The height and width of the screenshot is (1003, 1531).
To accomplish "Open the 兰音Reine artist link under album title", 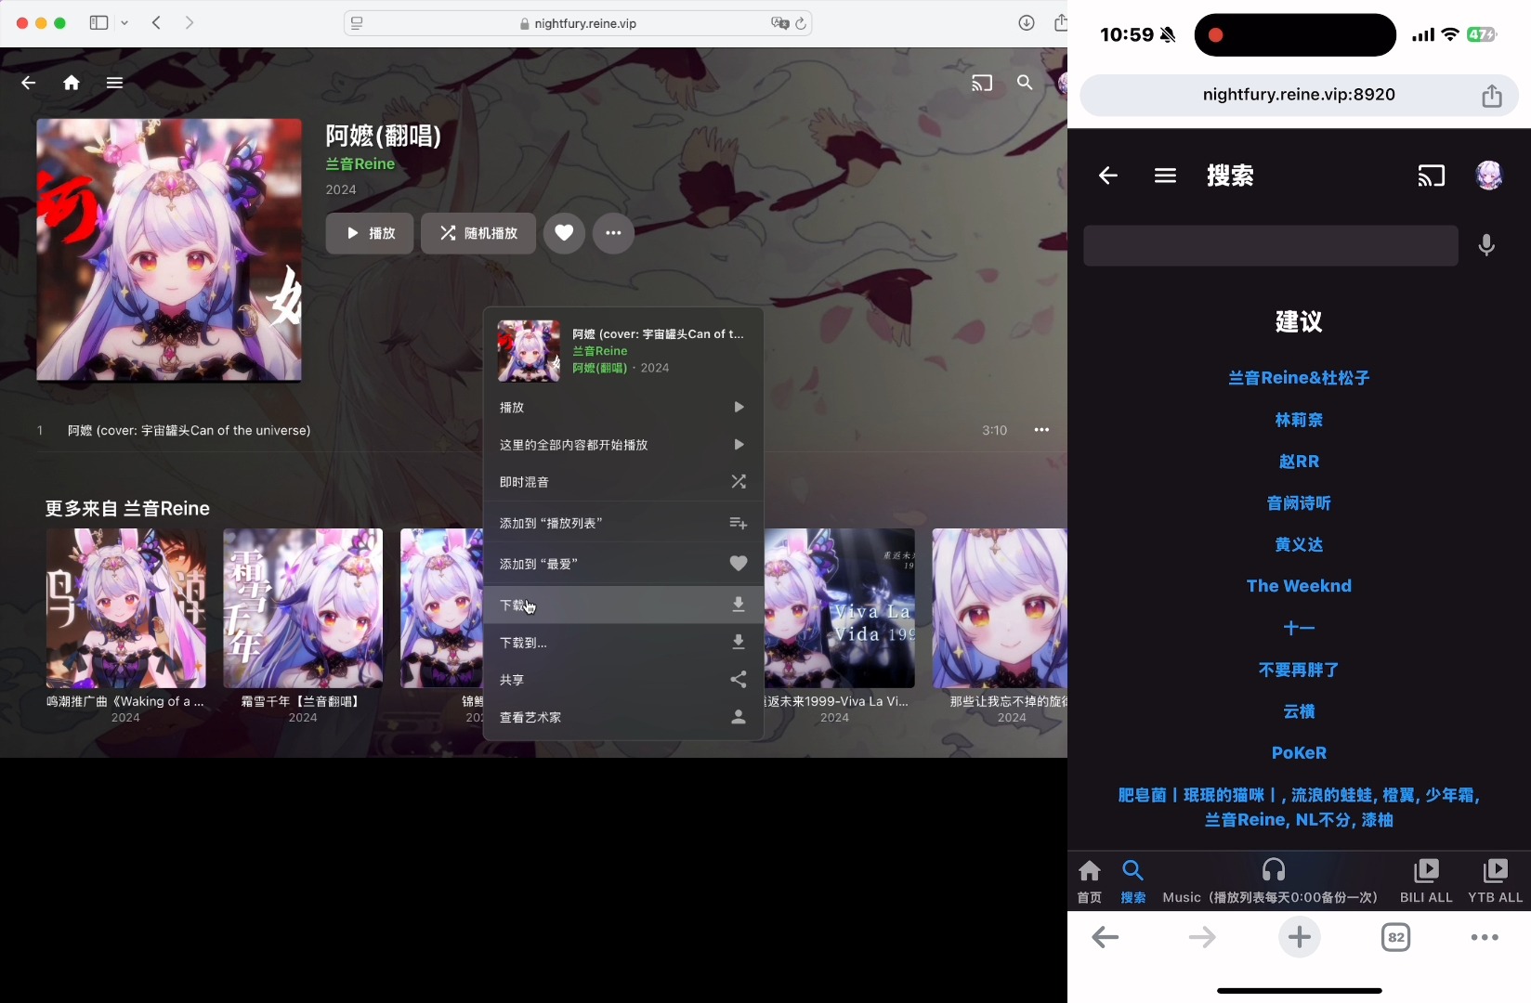I will (360, 163).
